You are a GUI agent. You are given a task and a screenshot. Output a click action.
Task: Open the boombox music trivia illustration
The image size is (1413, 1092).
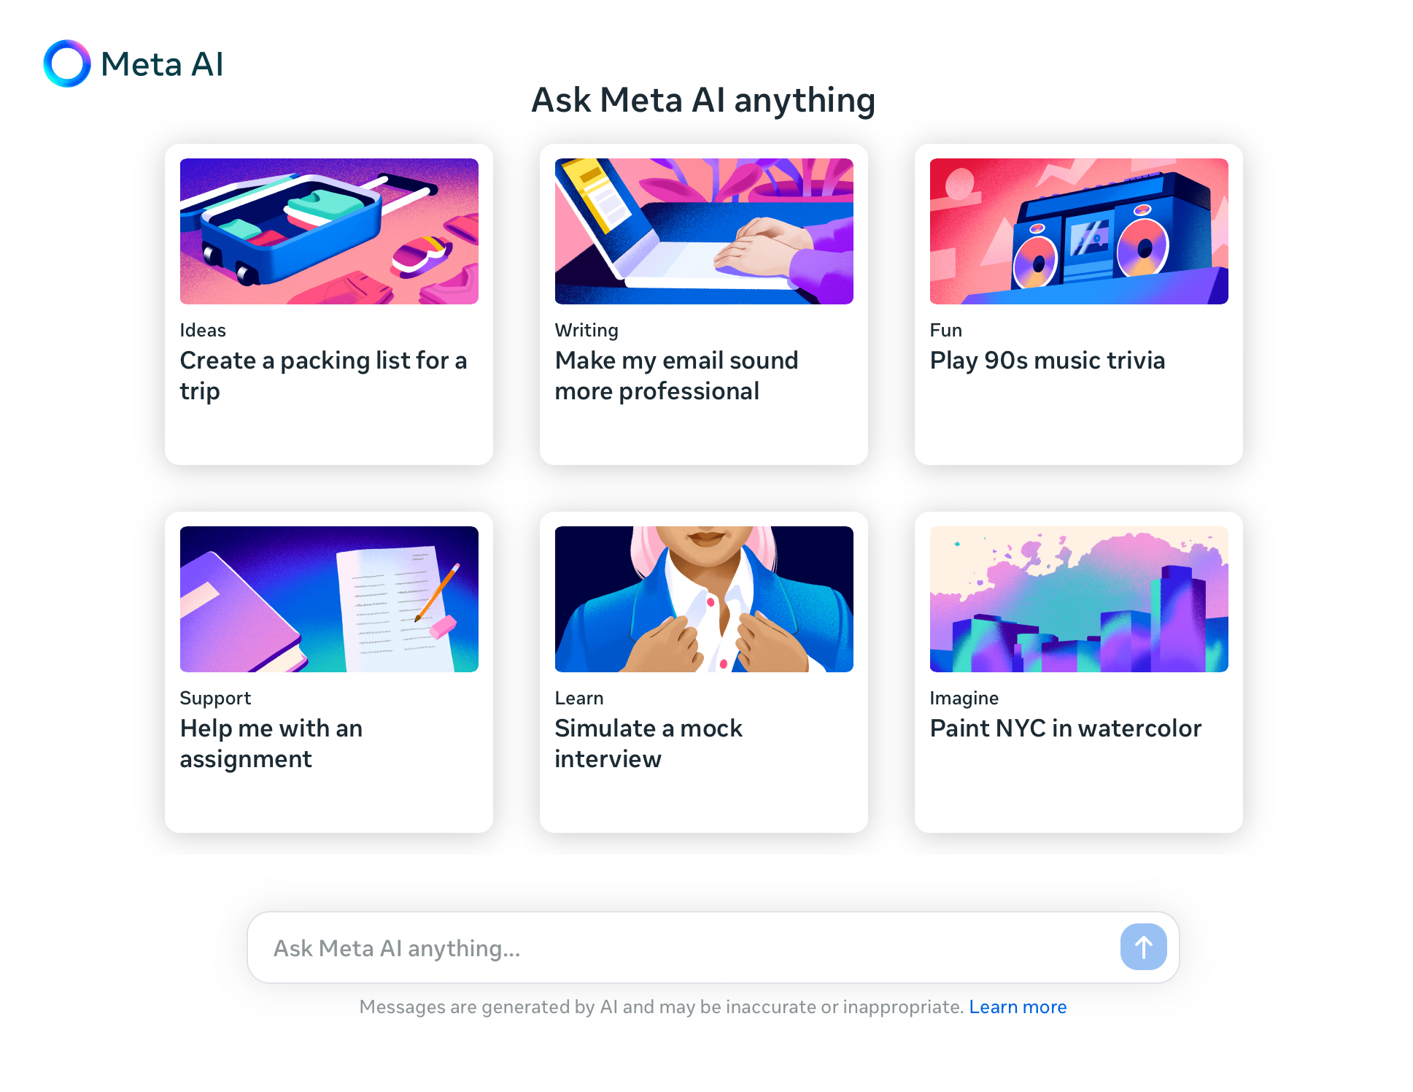(1079, 231)
